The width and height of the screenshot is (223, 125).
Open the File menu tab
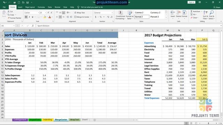4,7
